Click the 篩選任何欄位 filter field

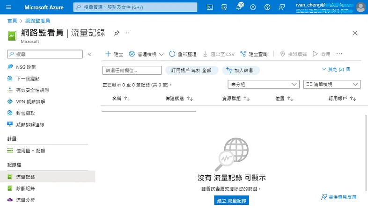coord(132,70)
